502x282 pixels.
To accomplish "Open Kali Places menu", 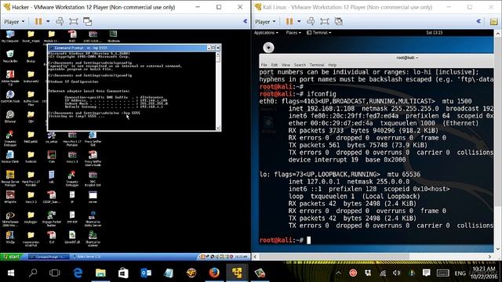I will 293,33.
